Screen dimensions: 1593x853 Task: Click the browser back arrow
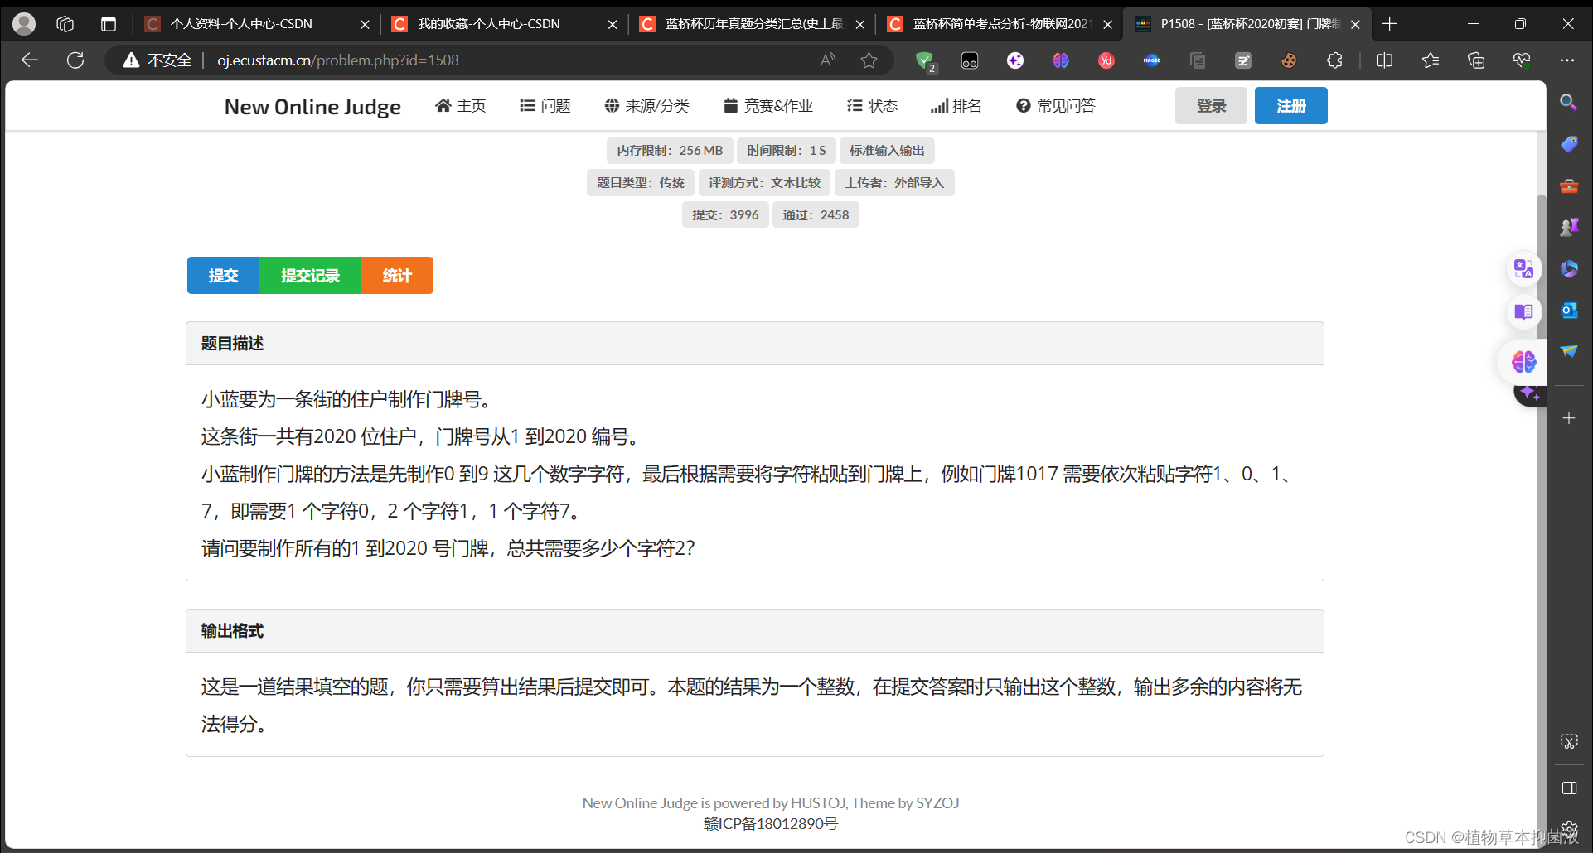[30, 60]
